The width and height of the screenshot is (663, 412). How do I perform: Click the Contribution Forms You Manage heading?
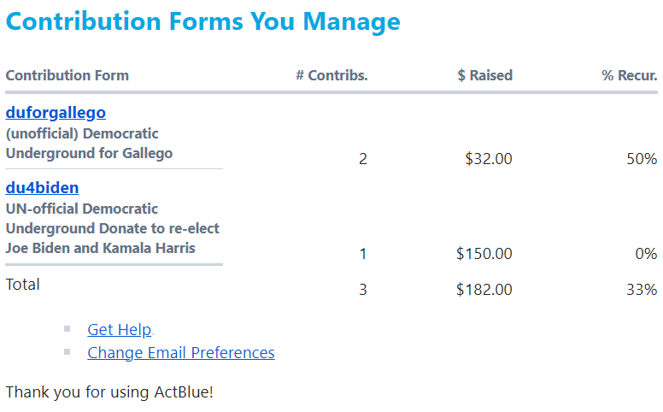point(202,21)
